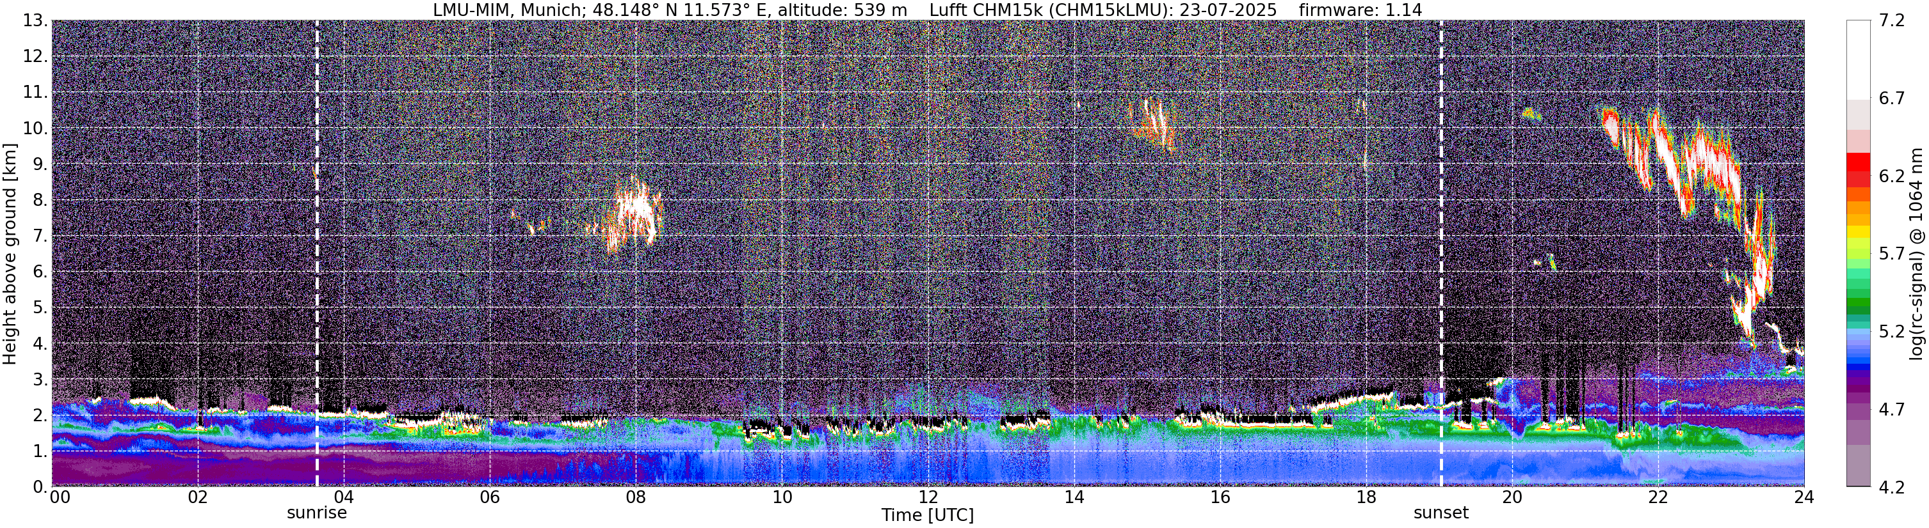The image size is (1929, 528).
Task: Click the "6.2" colorbar tick value
Action: (x=1892, y=176)
